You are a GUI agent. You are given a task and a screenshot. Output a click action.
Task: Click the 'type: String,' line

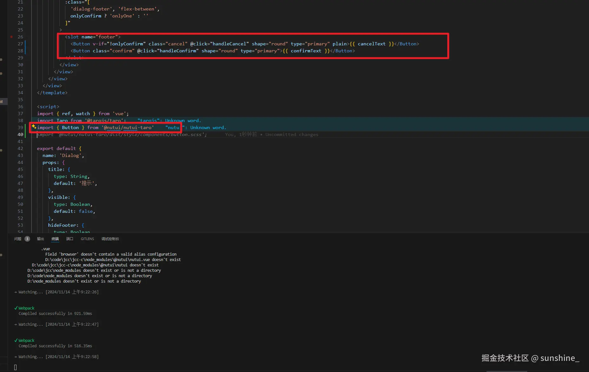[72, 176]
